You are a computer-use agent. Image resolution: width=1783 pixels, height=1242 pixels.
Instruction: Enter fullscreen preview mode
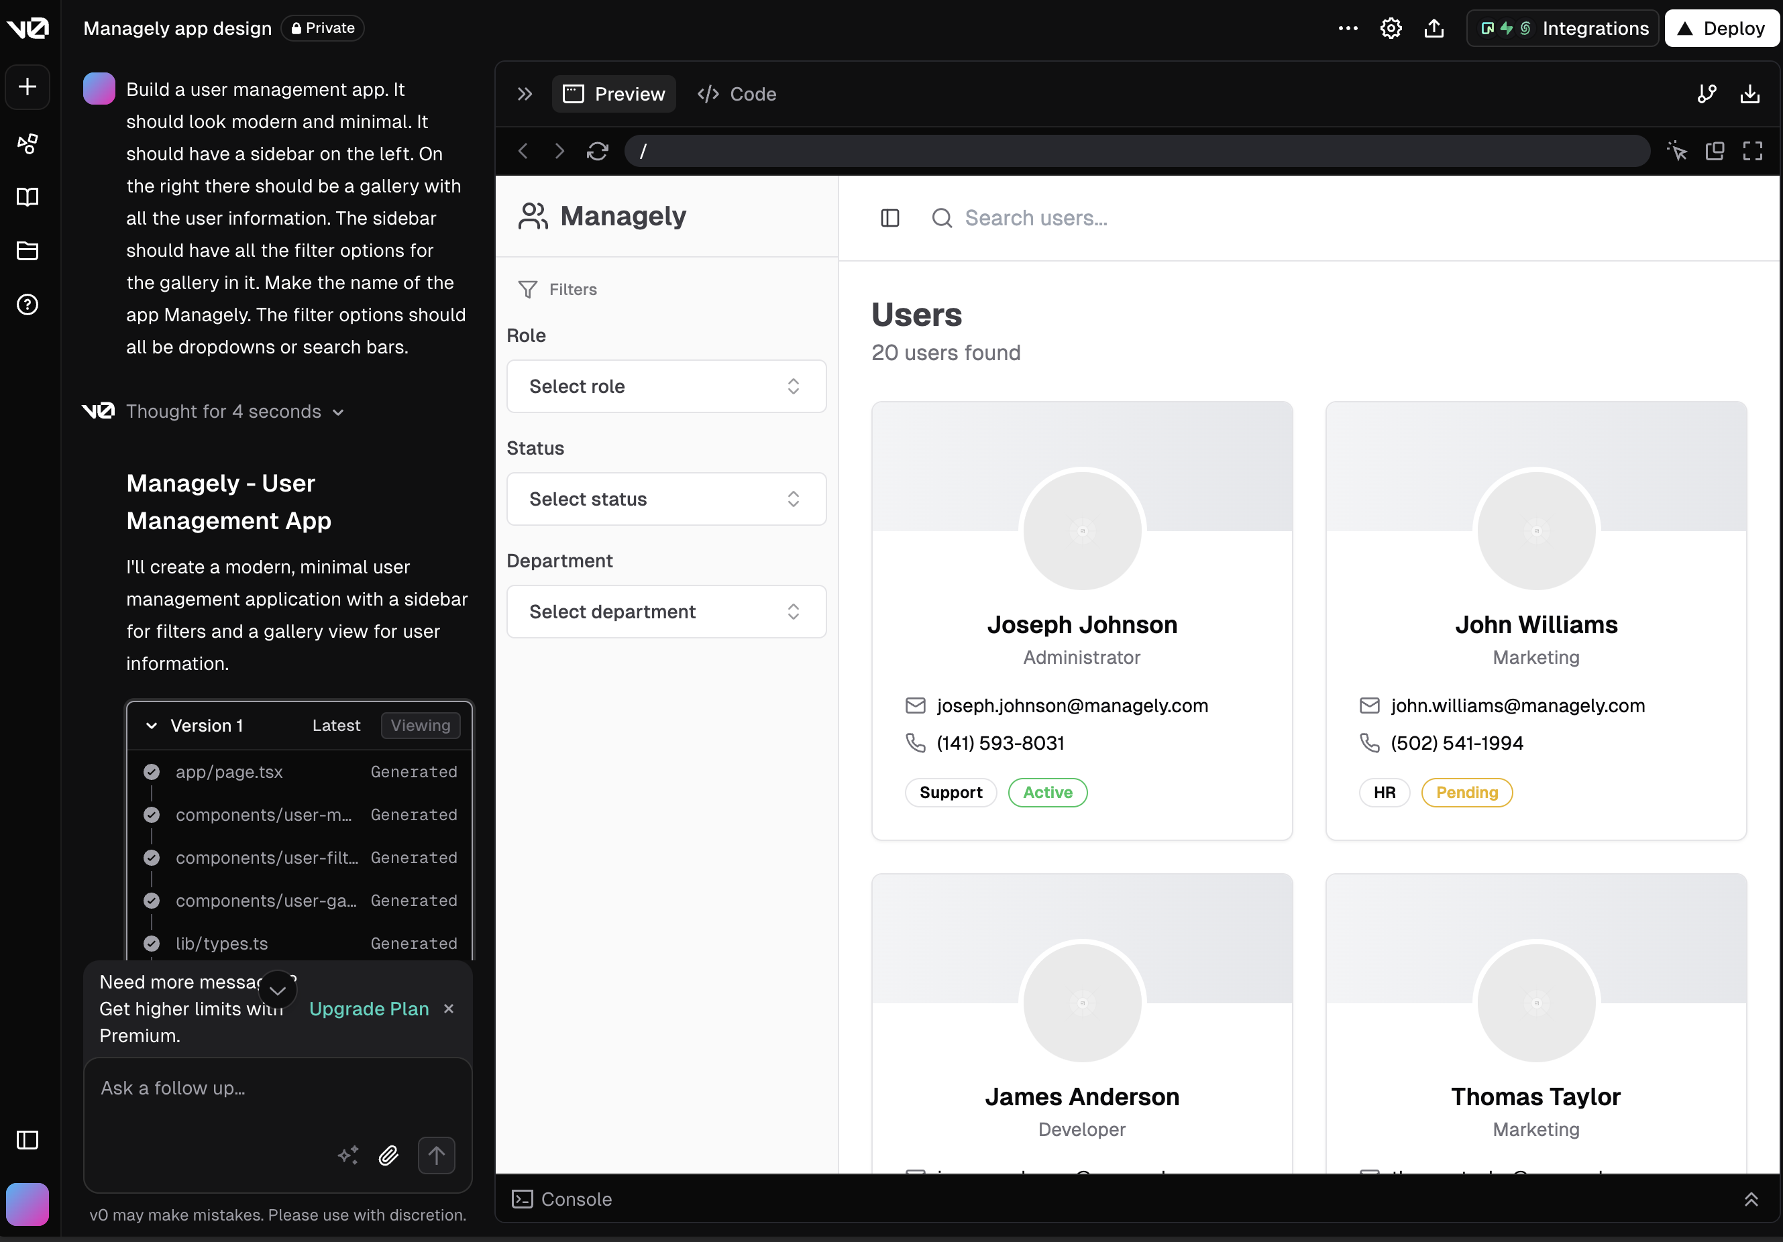point(1753,151)
